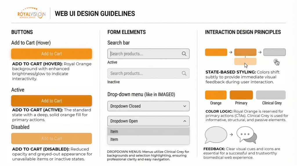Viewport: 297px width, 166px height.
Task: Collapse the Dropdown Open menu
Action: pos(148,121)
